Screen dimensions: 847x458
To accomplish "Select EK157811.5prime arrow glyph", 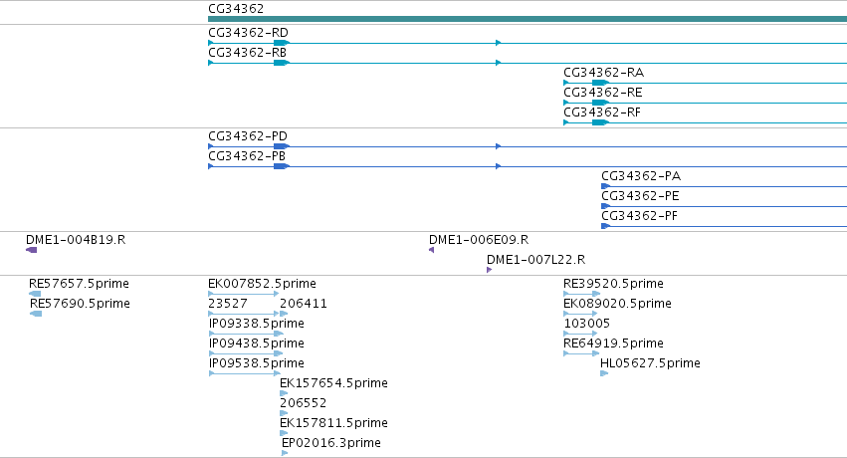I will (284, 433).
